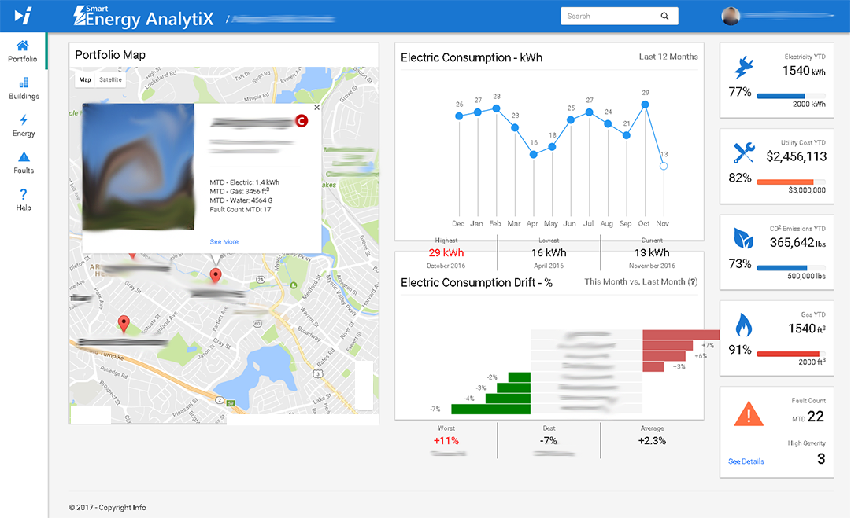The image size is (851, 518).
Task: Click the Fault Count warning triangle icon
Action: coord(749,414)
